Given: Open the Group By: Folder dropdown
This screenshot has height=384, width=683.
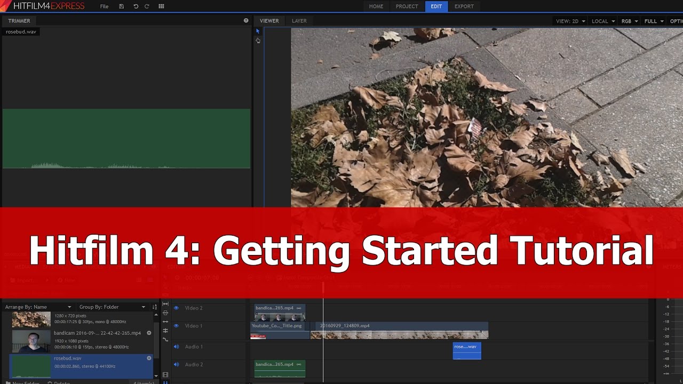Looking at the screenshot, I should pos(112,307).
